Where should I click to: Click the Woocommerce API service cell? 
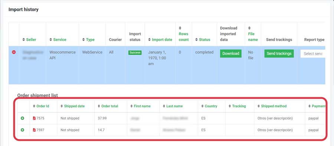(x=62, y=55)
